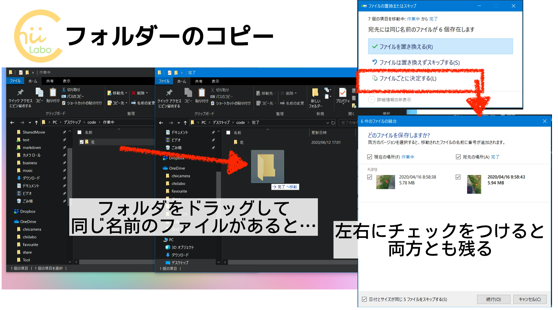The image size is (558, 310).
Task: Collapse 詳細情報の非表示 in the dialog
Action: point(372,99)
